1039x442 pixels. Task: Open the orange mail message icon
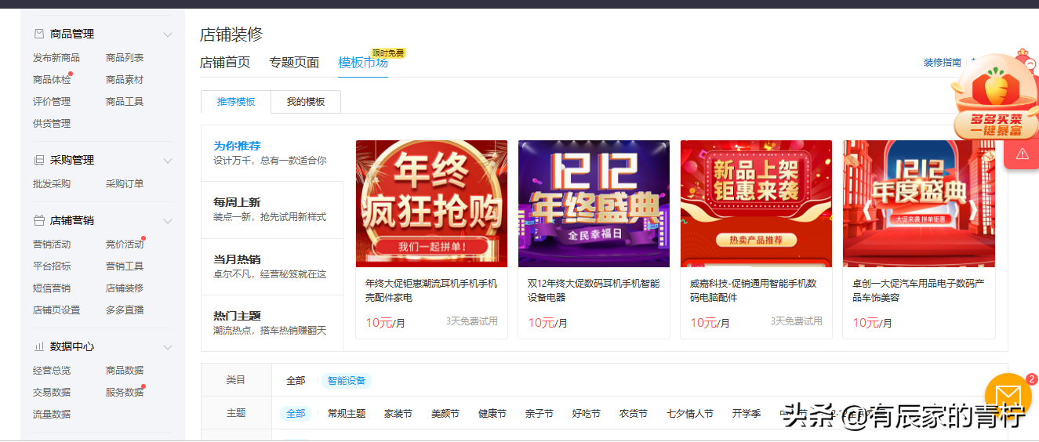tap(1008, 396)
